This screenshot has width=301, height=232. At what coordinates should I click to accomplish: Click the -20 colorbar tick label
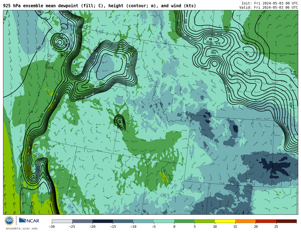[x=92, y=227]
